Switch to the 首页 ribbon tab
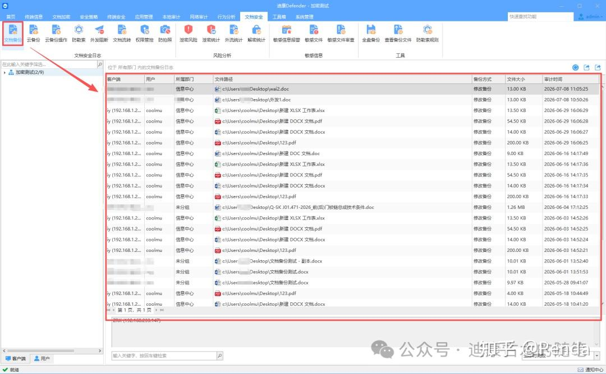Viewport: 606px width, 374px height. 11,17
